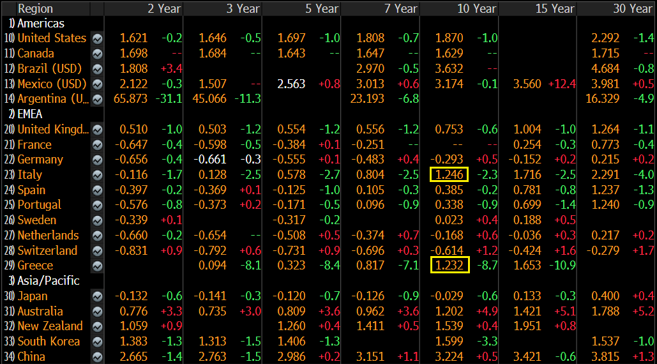Select the Japan country link
Viewport: 657px width, 364px height.
click(33, 296)
